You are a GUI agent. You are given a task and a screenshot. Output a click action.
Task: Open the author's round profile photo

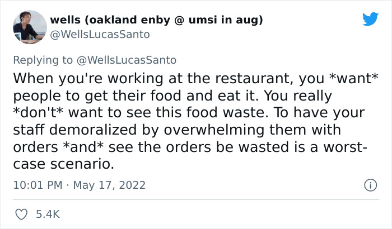(30, 27)
